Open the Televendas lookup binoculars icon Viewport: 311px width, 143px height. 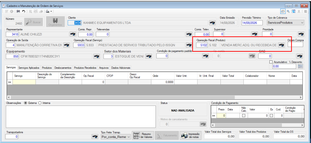(189, 34)
